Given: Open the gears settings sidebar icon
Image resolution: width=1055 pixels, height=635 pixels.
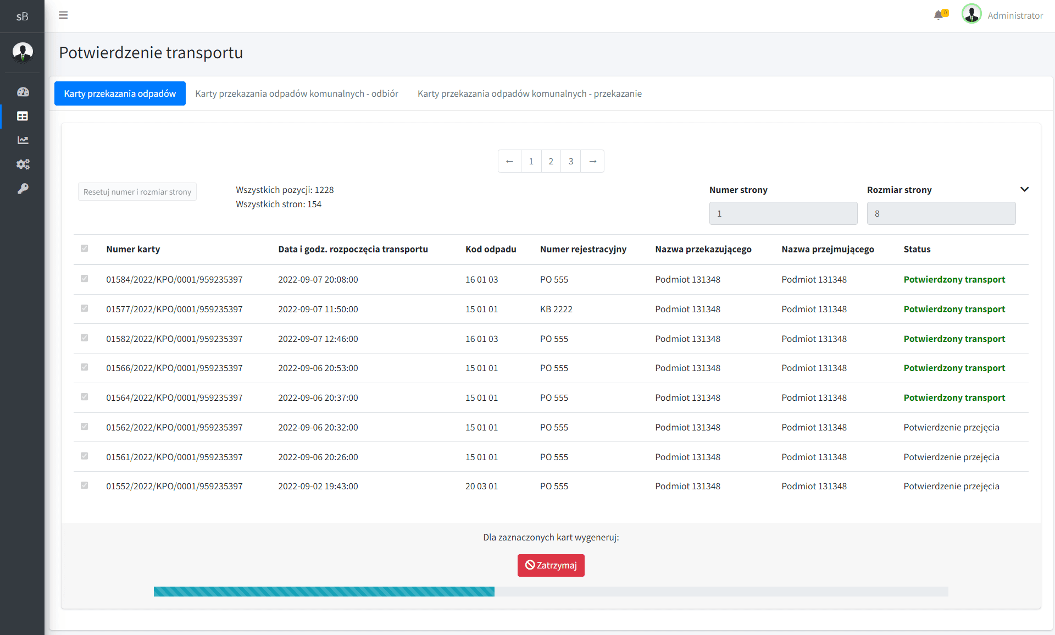Looking at the screenshot, I should (x=23, y=164).
